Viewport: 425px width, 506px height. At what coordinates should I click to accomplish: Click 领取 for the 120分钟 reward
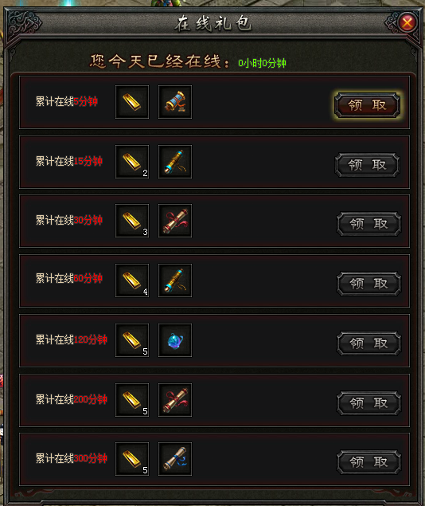(369, 343)
